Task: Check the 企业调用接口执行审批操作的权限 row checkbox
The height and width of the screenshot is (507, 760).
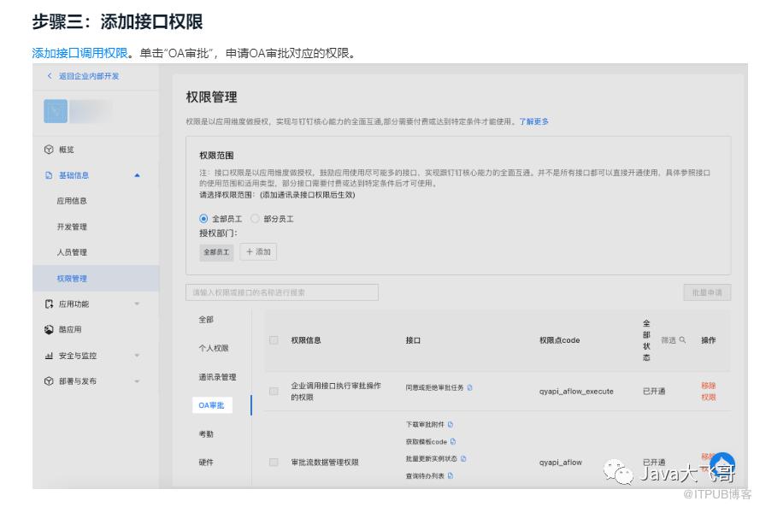Action: coord(274,392)
